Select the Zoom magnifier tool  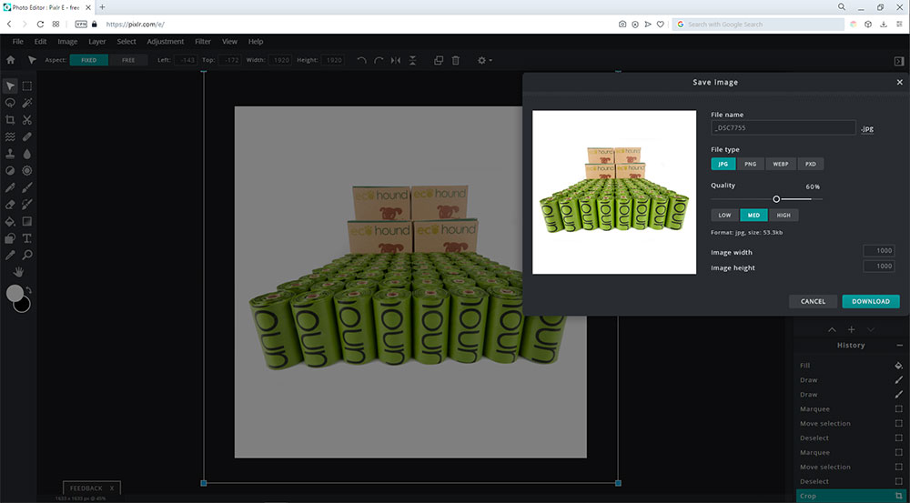click(x=26, y=256)
